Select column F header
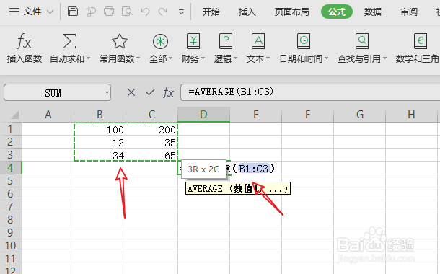This screenshot has height=274, width=440. 307,115
